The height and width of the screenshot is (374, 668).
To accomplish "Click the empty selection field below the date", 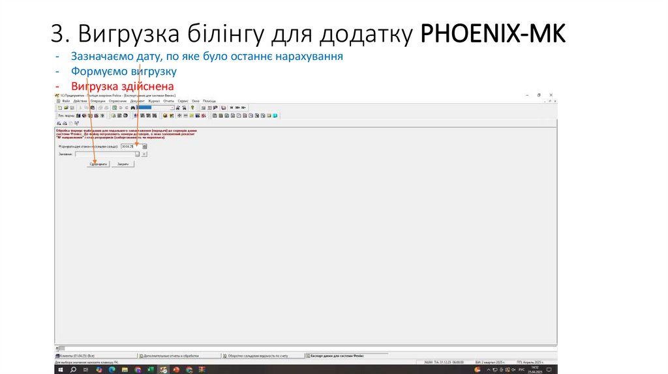I will [x=105, y=154].
